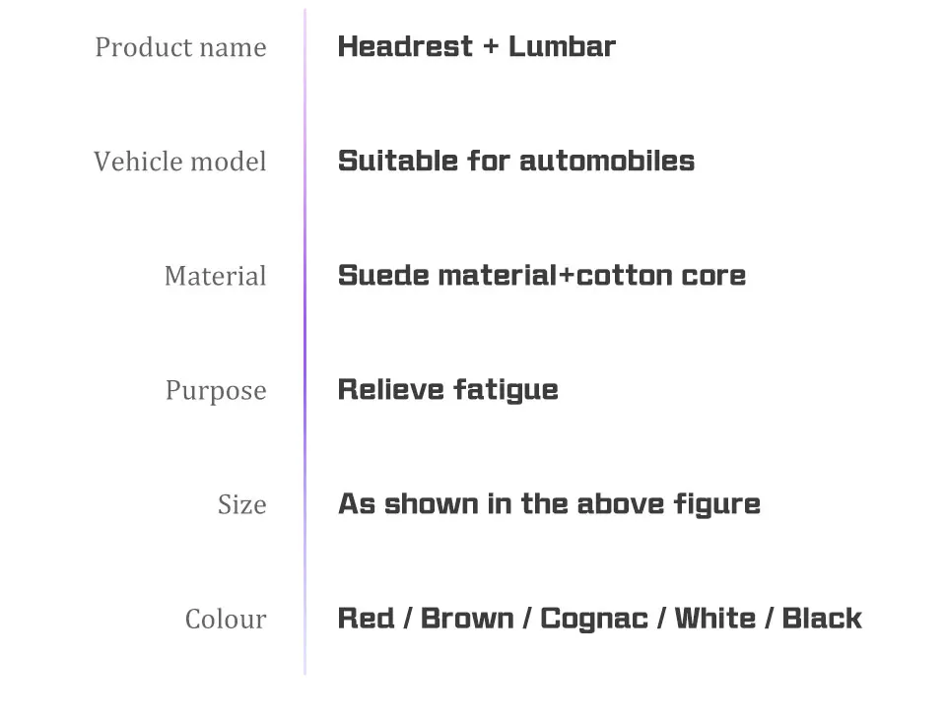Click the Relieve fatigue text

pos(447,389)
